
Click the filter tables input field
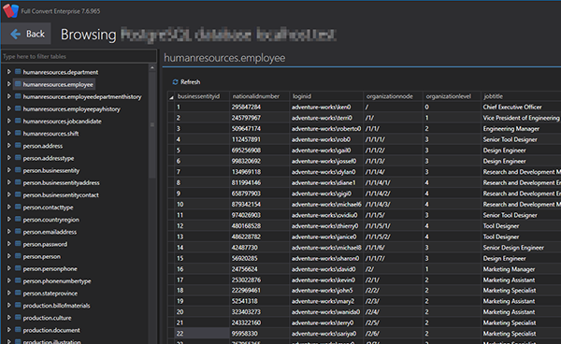tap(79, 56)
